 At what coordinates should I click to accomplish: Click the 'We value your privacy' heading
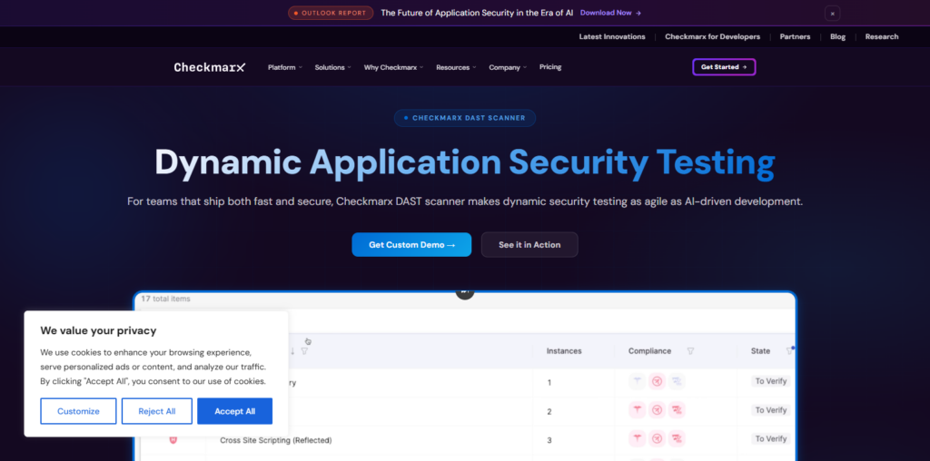(98, 330)
